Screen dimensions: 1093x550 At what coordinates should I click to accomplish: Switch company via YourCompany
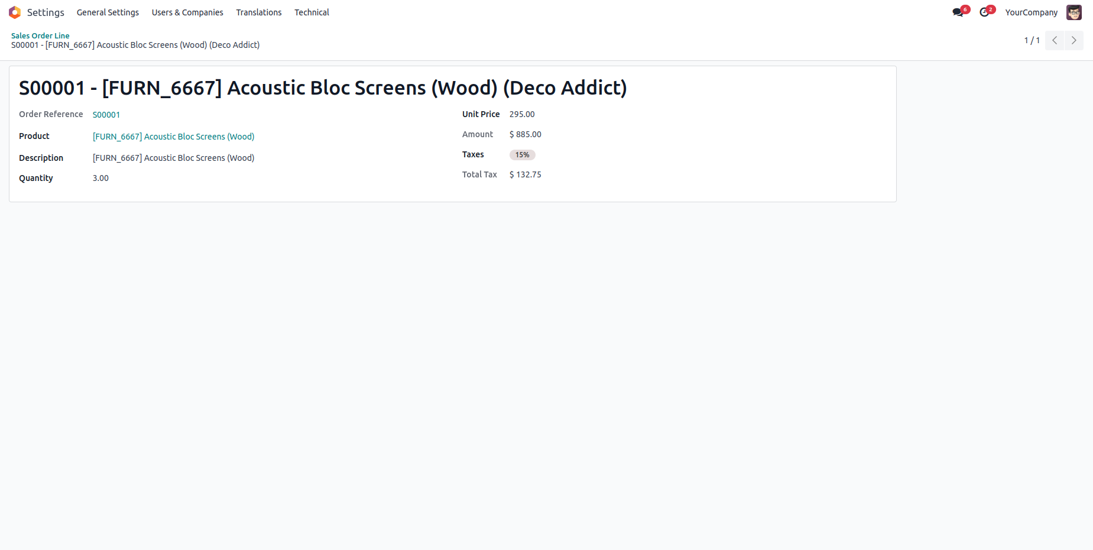click(x=1031, y=12)
